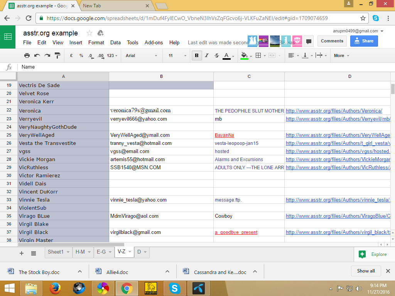Select cell containing VeryWellAged@ymail.com
Viewport: 395px width, 296px height.
coord(161,135)
